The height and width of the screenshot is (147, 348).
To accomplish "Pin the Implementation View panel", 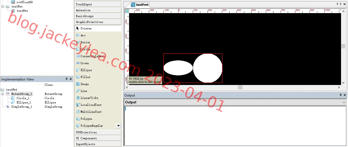I will click(67, 79).
